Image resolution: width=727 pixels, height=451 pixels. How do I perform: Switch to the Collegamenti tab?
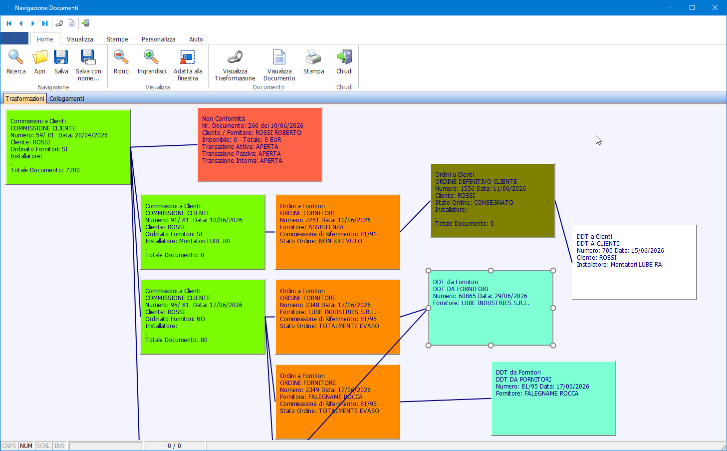click(x=66, y=98)
